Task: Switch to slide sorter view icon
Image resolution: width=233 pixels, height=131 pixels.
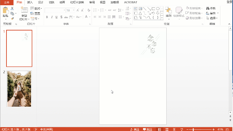Action: tap(167, 129)
